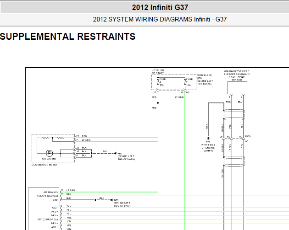Click the 'DR1(-) OR DR2(-)' terminal label
289x230 pixels.
48,219
